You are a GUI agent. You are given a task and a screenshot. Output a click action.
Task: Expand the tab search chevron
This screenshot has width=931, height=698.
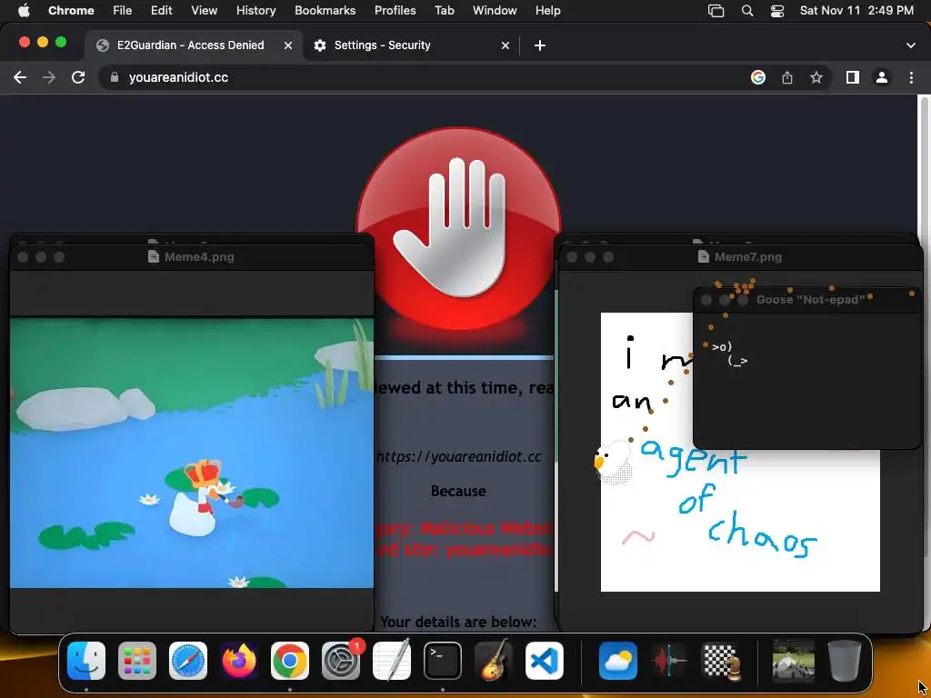911,45
